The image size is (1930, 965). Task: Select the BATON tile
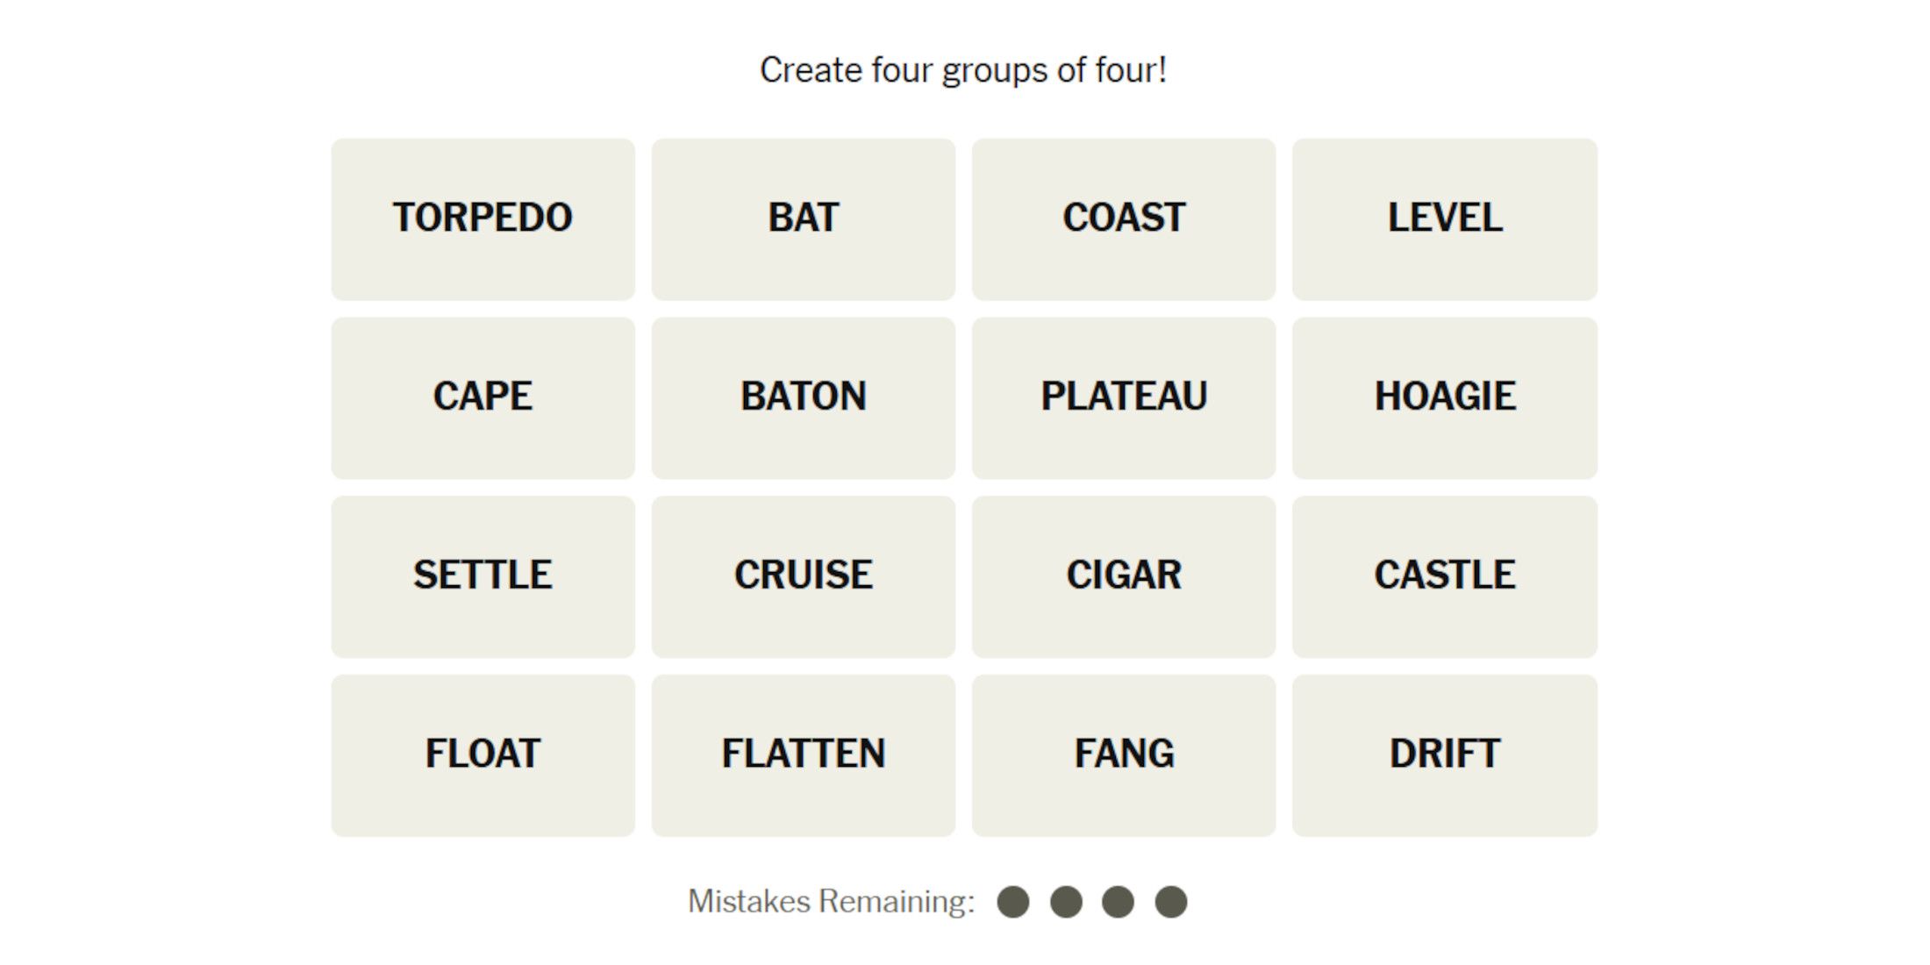(803, 397)
